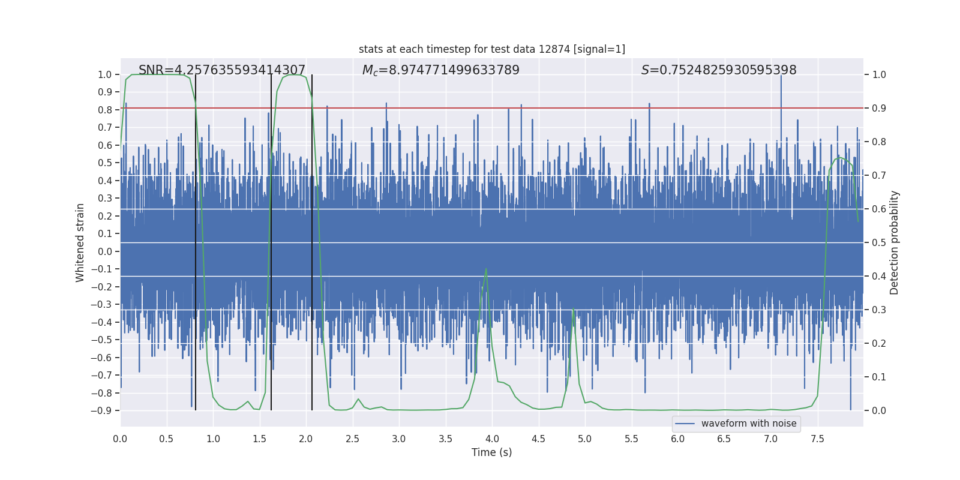Viewport: 960px width, 480px height.
Task: Click the first black vertical marker near 0.8 s
Action: 196,242
